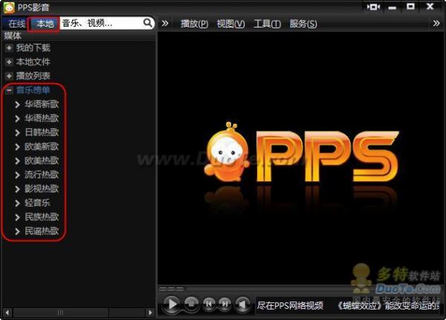Open the 民谣热歌 chart
The width and height of the screenshot is (446, 320).
pos(42,231)
